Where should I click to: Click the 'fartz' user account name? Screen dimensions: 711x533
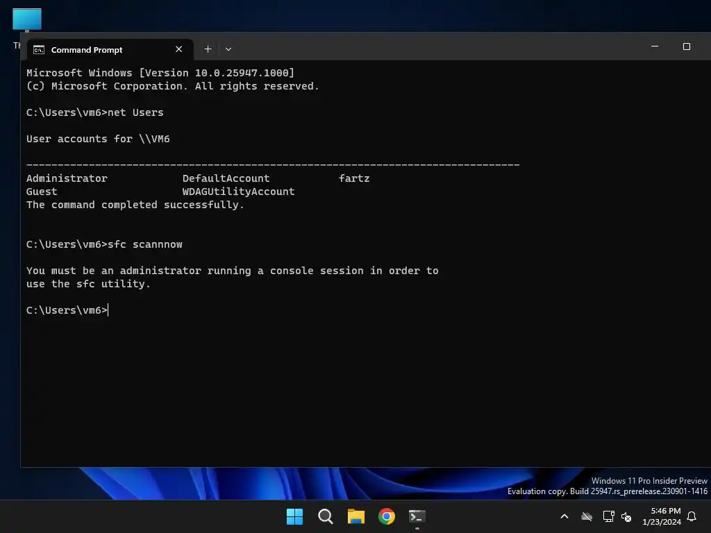[x=354, y=178]
